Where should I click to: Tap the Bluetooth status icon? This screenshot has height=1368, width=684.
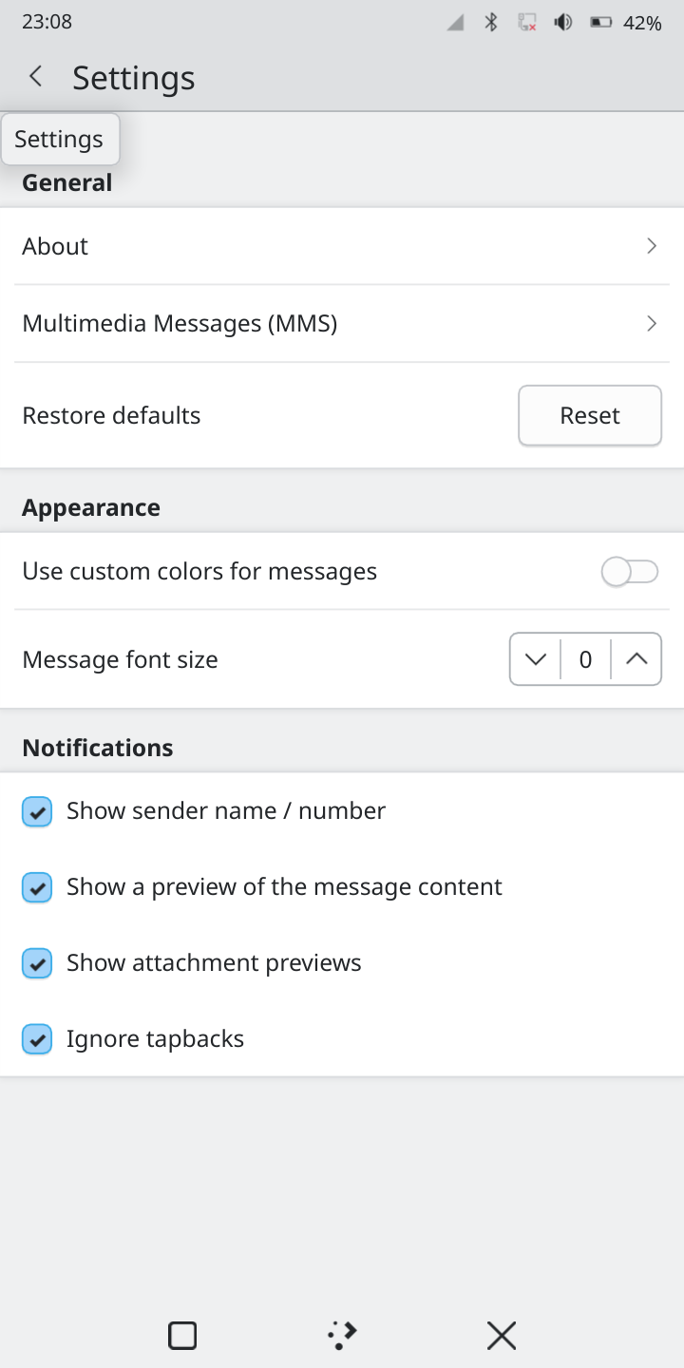[x=491, y=23]
